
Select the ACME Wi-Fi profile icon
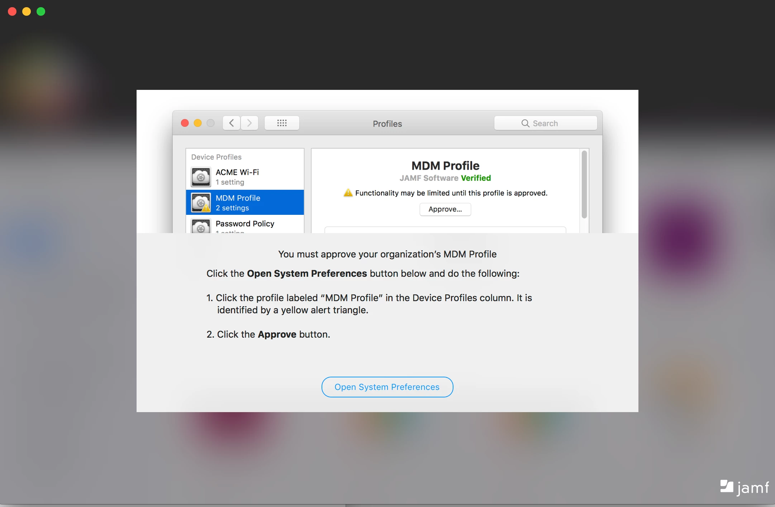[x=201, y=177]
